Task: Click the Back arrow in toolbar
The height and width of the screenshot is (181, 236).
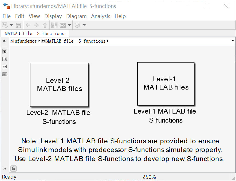Action: tap(28, 25)
